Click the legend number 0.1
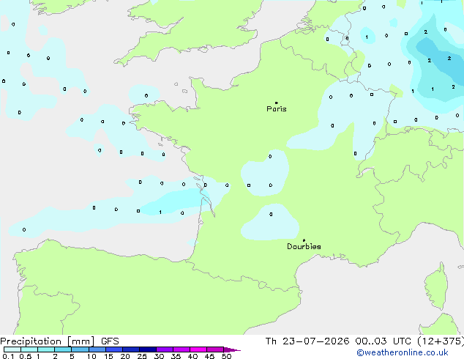This screenshot has width=464, height=359. [8, 356]
